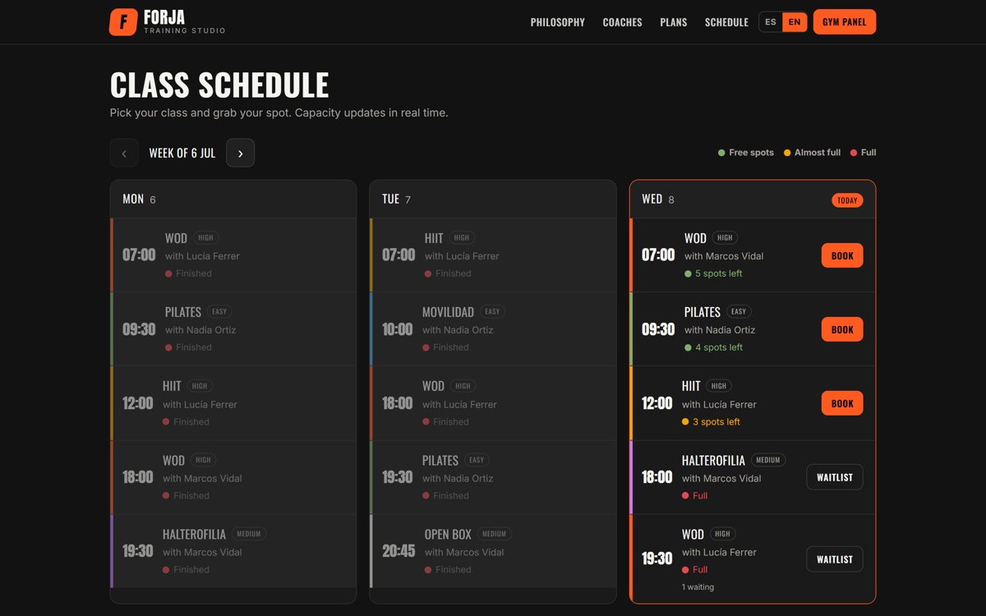Switch language to ES
986x616 pixels.
click(x=771, y=22)
